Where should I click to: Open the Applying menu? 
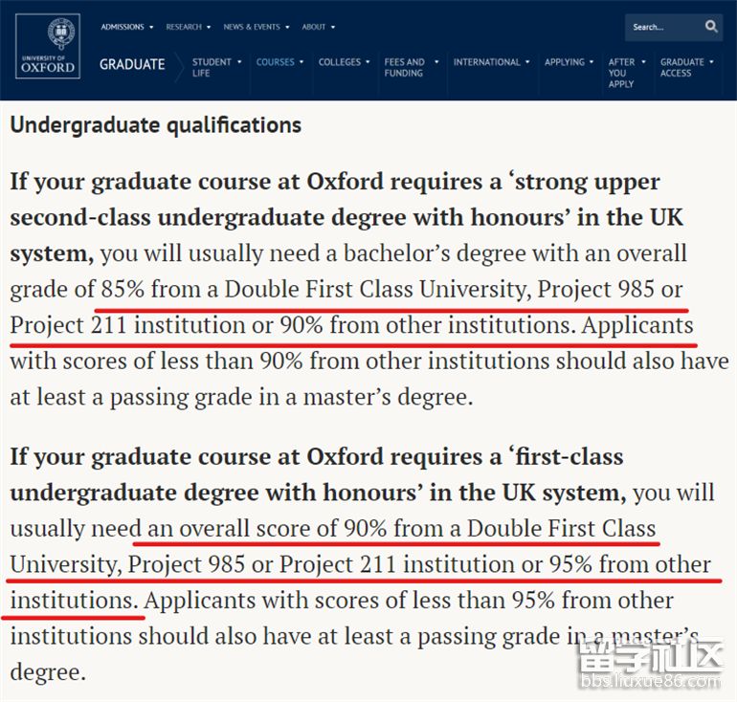(x=569, y=62)
